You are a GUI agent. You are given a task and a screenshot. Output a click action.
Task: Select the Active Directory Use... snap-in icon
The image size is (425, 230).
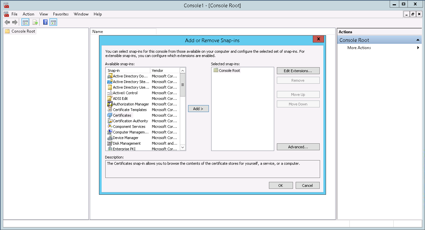pyautogui.click(x=110, y=87)
